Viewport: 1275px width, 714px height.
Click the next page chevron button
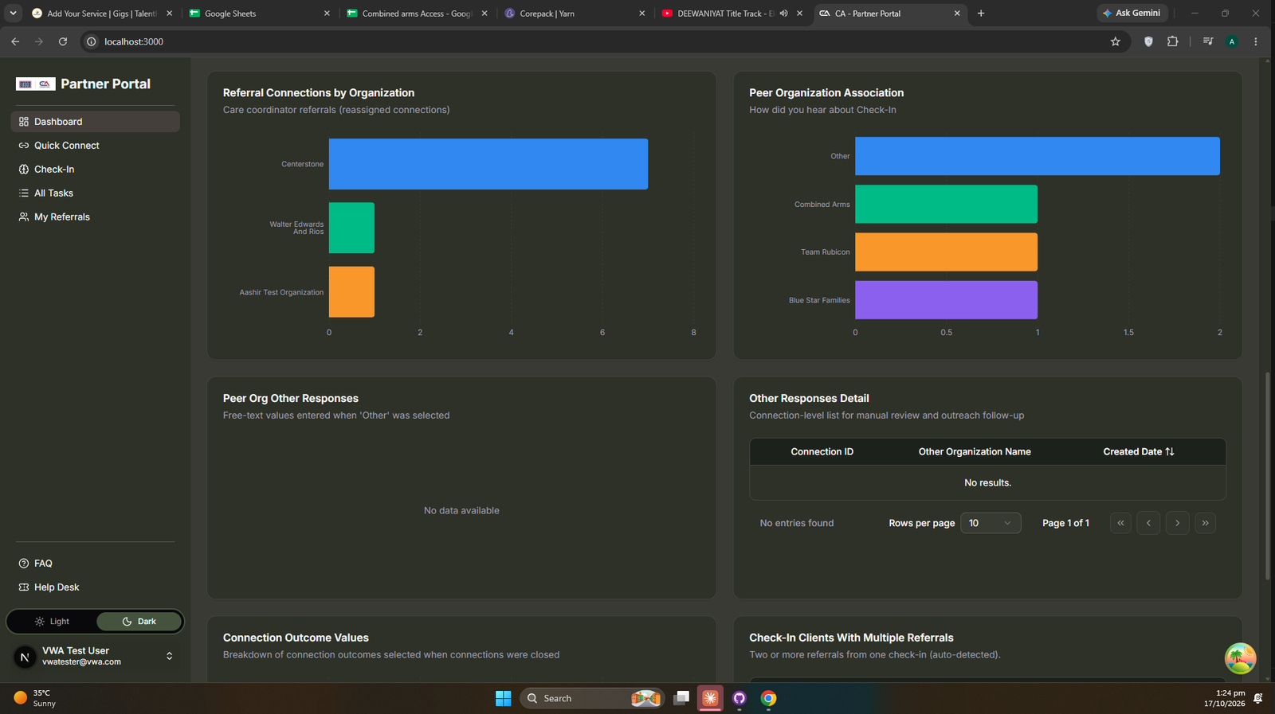point(1177,523)
